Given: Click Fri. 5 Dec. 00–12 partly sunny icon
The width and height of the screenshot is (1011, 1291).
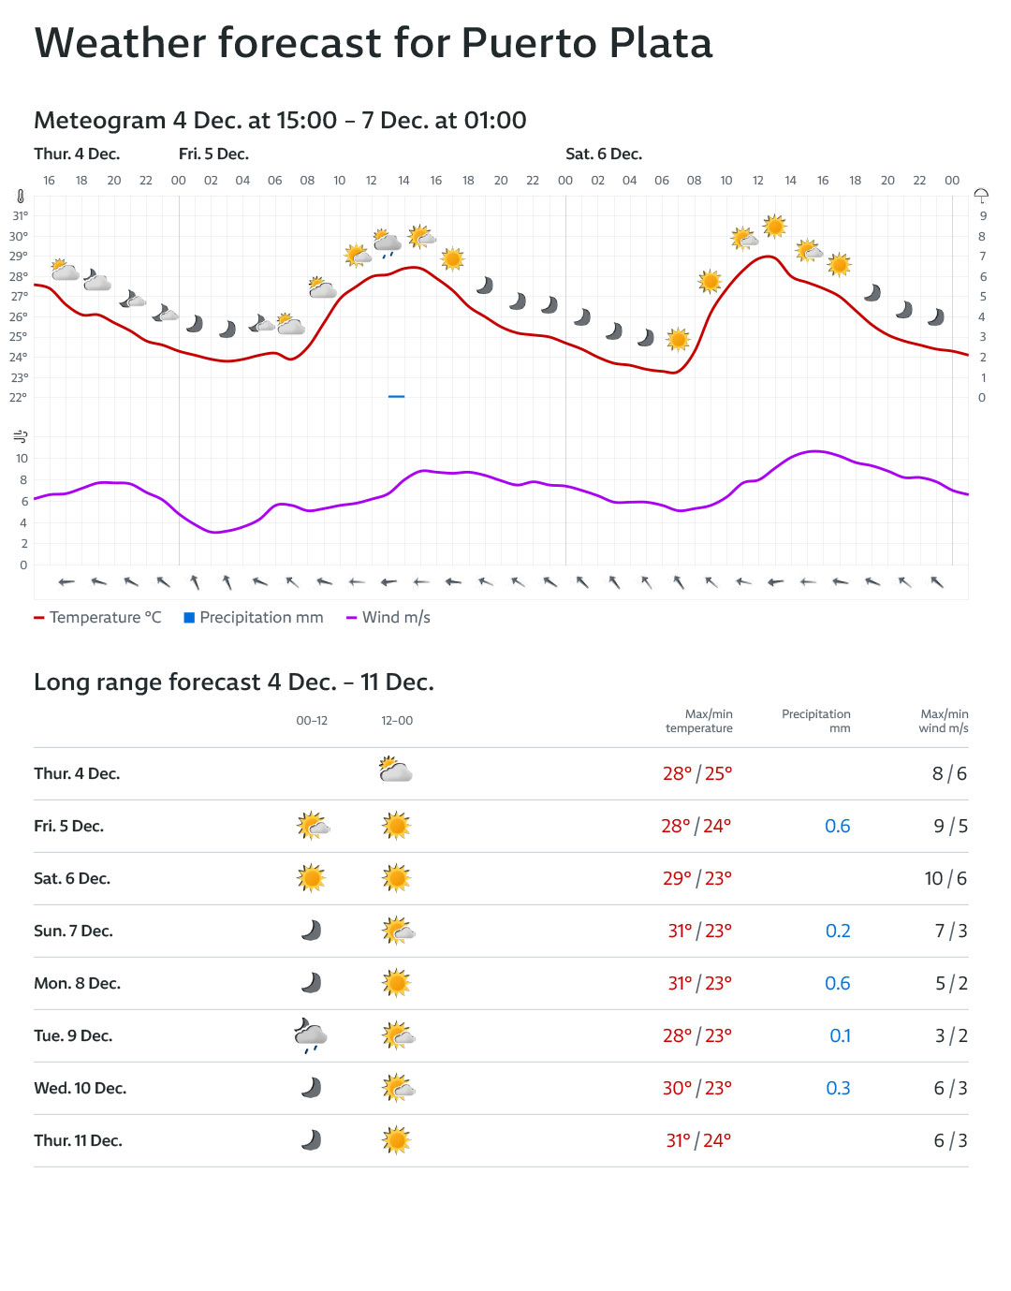Looking at the screenshot, I should (x=313, y=826).
